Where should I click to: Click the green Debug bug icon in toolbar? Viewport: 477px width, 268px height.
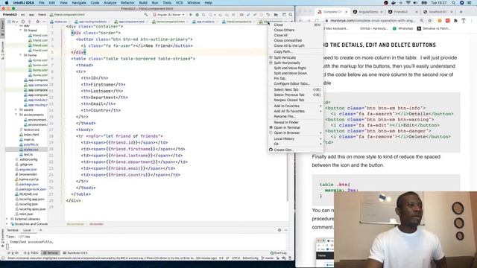coord(197,15)
